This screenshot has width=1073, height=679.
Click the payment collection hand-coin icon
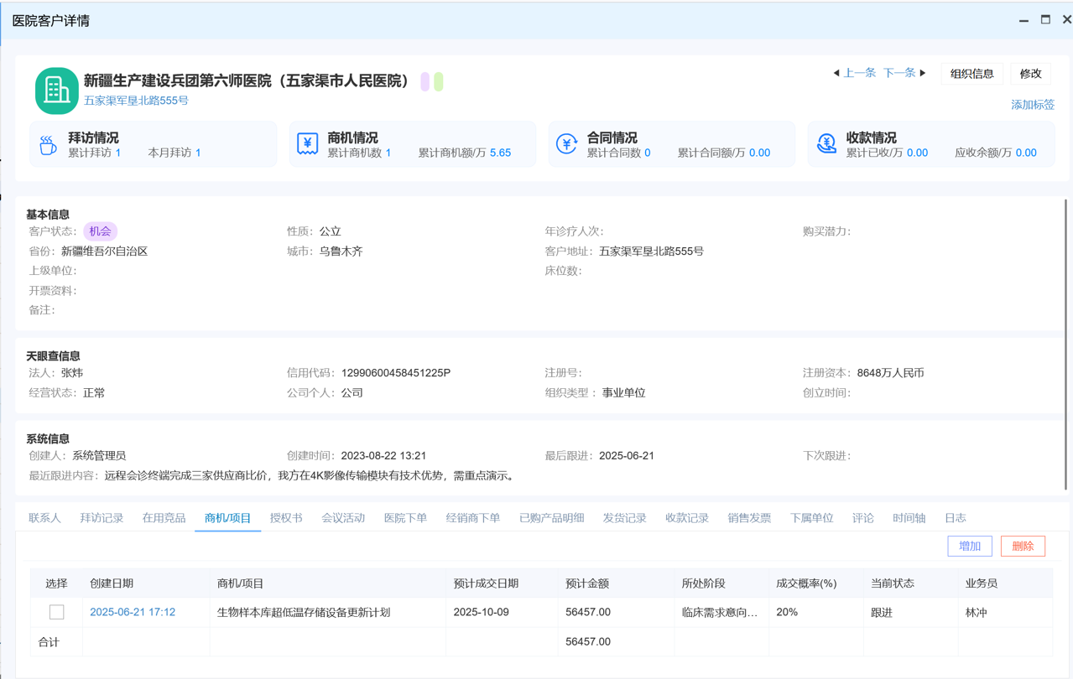[826, 144]
